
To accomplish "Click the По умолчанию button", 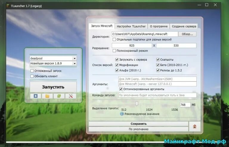I will (x=138, y=129).
